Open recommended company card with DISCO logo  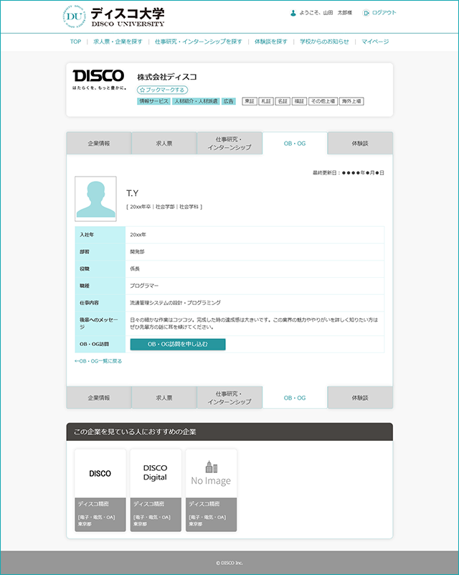[x=100, y=490]
